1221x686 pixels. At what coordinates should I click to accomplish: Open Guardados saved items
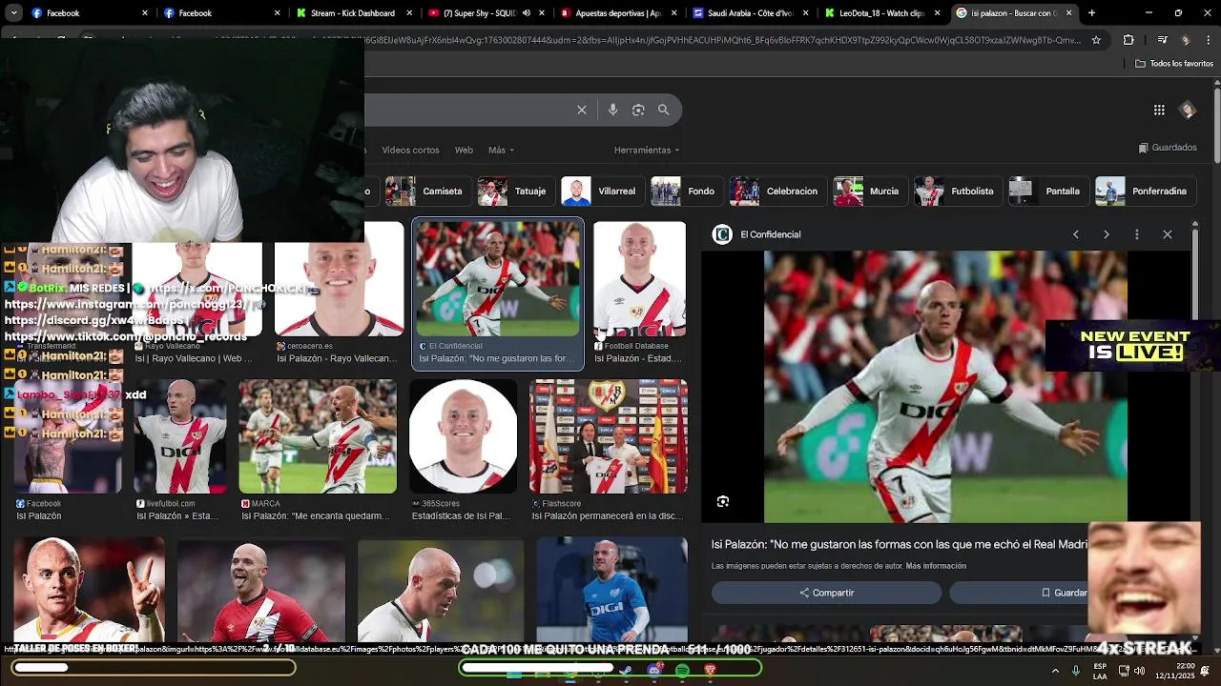(x=1168, y=148)
